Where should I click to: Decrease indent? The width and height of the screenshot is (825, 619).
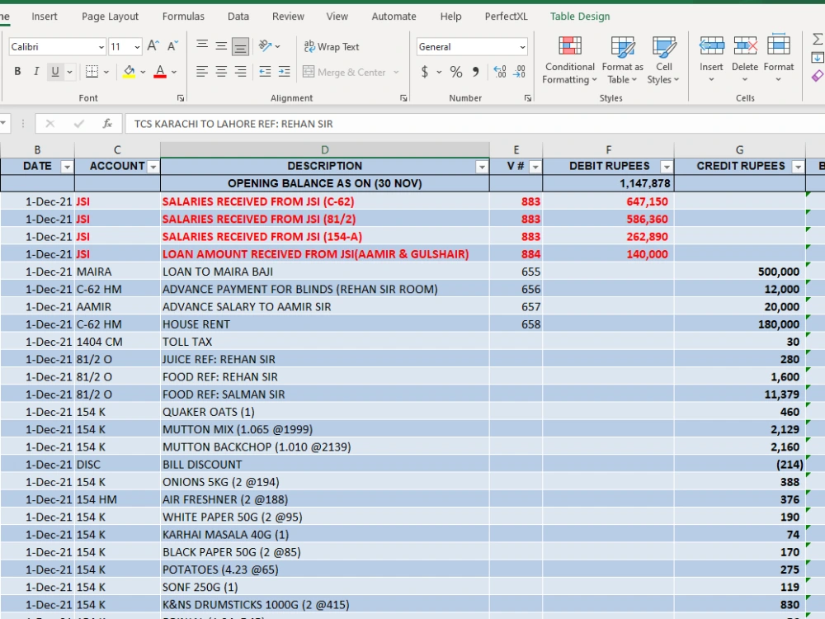[x=265, y=72]
